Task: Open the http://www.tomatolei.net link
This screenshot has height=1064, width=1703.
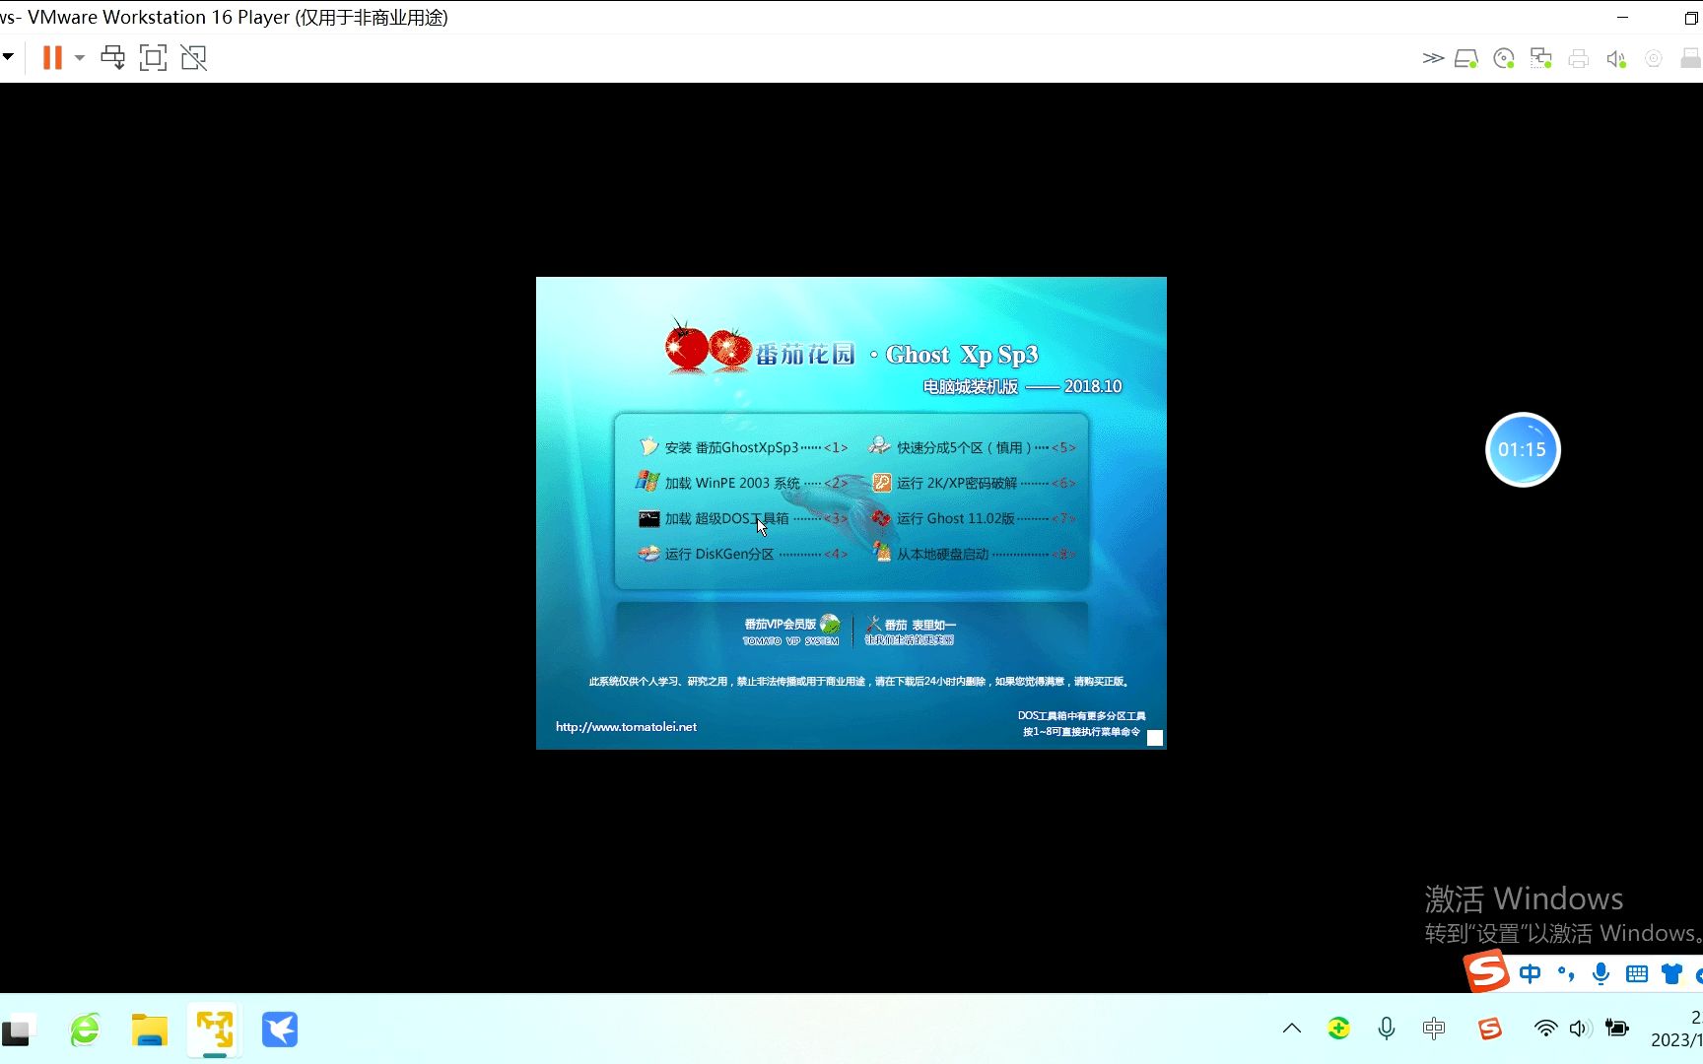Action: (626, 727)
